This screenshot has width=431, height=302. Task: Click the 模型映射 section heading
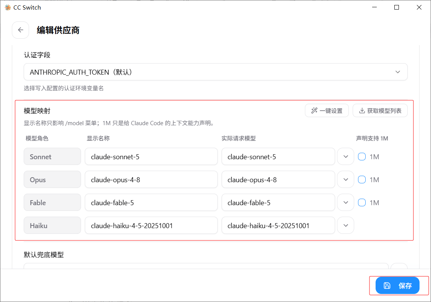point(37,111)
